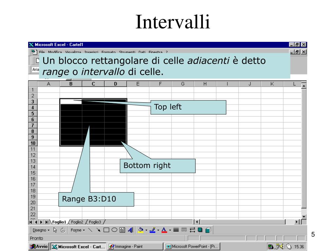Open the Modifica menu

[55, 52]
